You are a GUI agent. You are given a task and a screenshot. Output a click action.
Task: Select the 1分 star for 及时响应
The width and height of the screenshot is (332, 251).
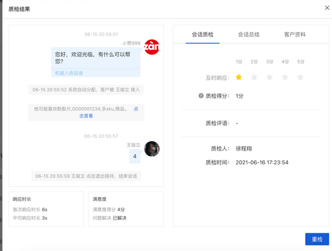pyautogui.click(x=238, y=77)
